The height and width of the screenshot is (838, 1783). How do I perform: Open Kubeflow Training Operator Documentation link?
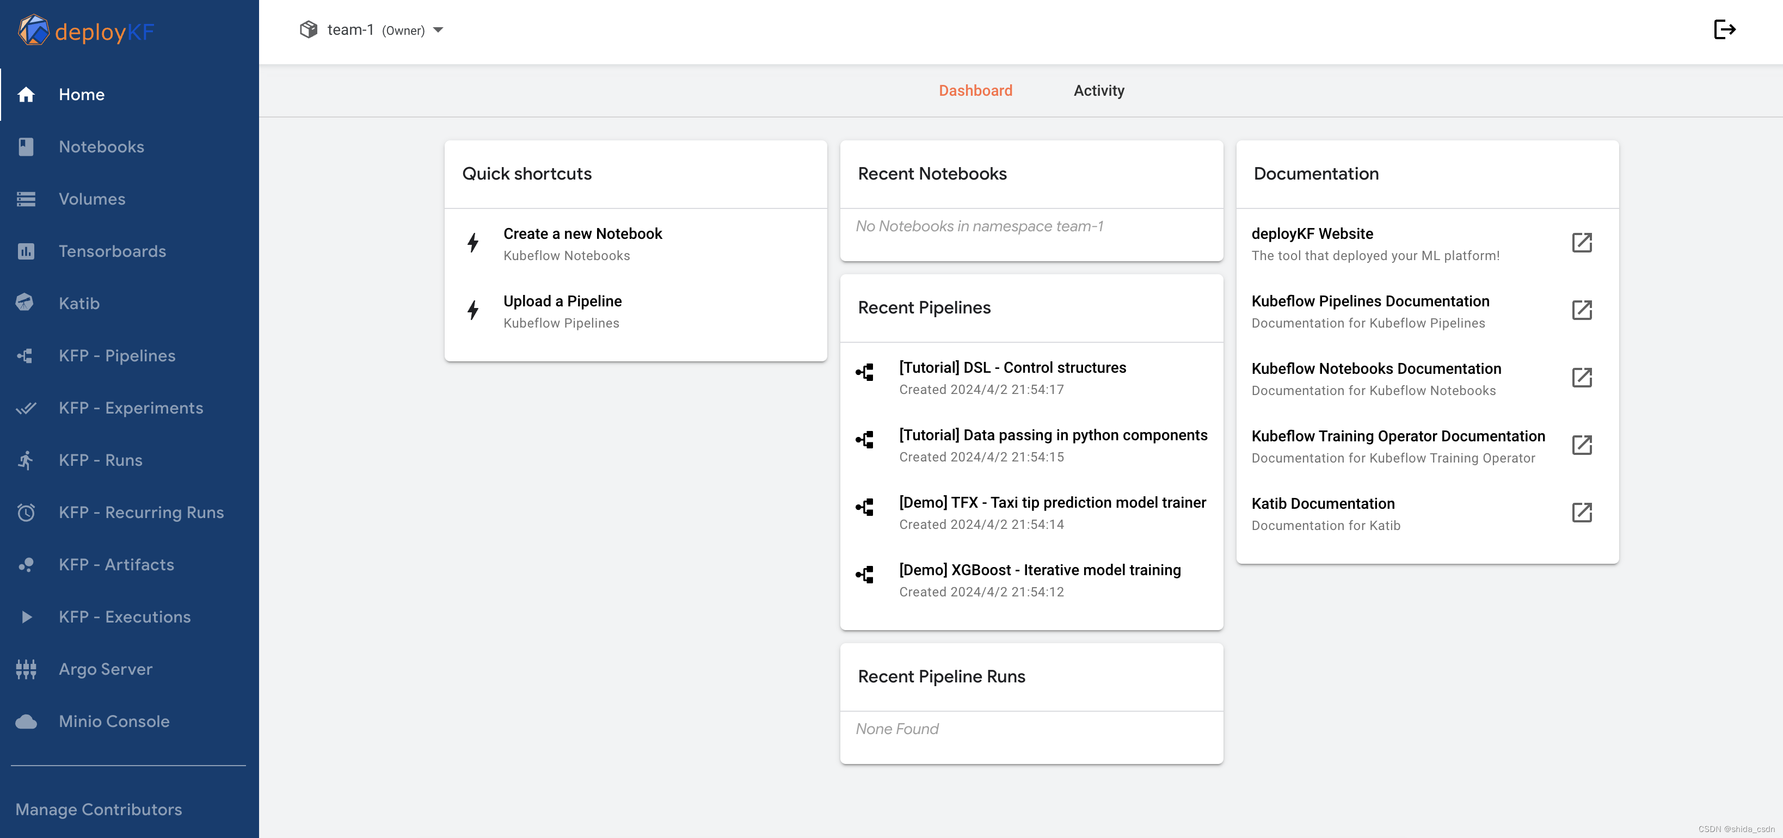tap(1427, 446)
